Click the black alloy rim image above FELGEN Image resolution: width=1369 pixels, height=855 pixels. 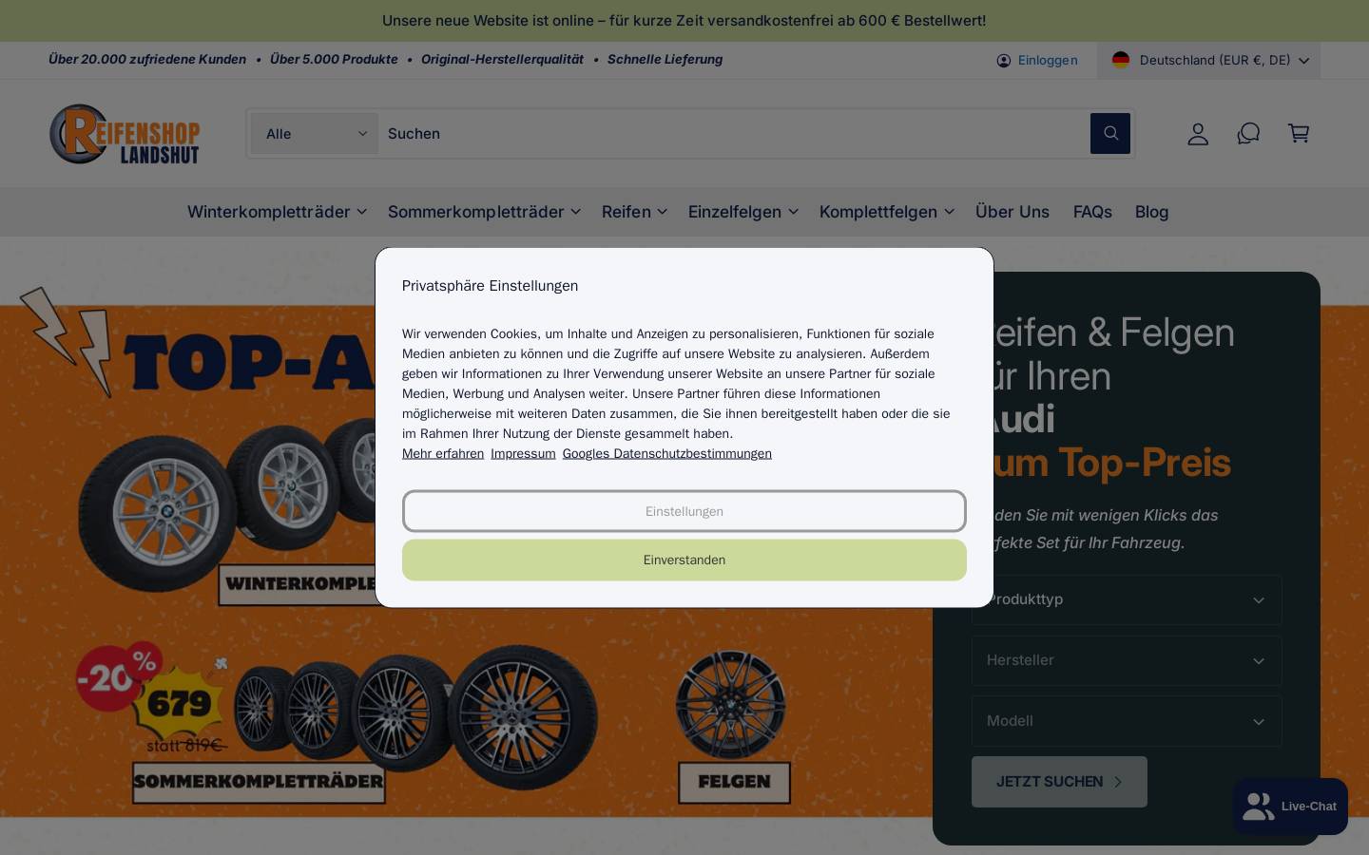pos(730,704)
